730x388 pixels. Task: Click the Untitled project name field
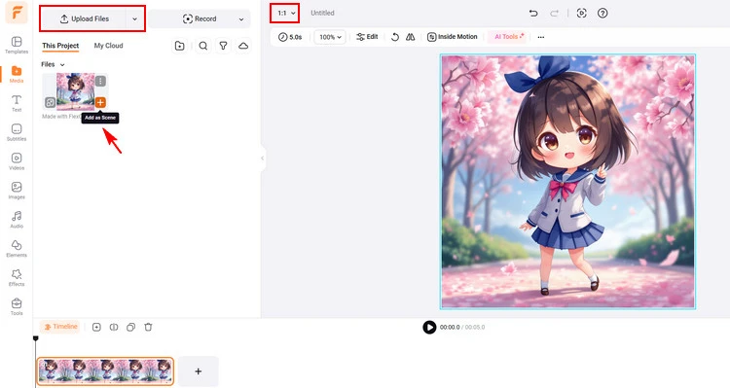pyautogui.click(x=322, y=13)
